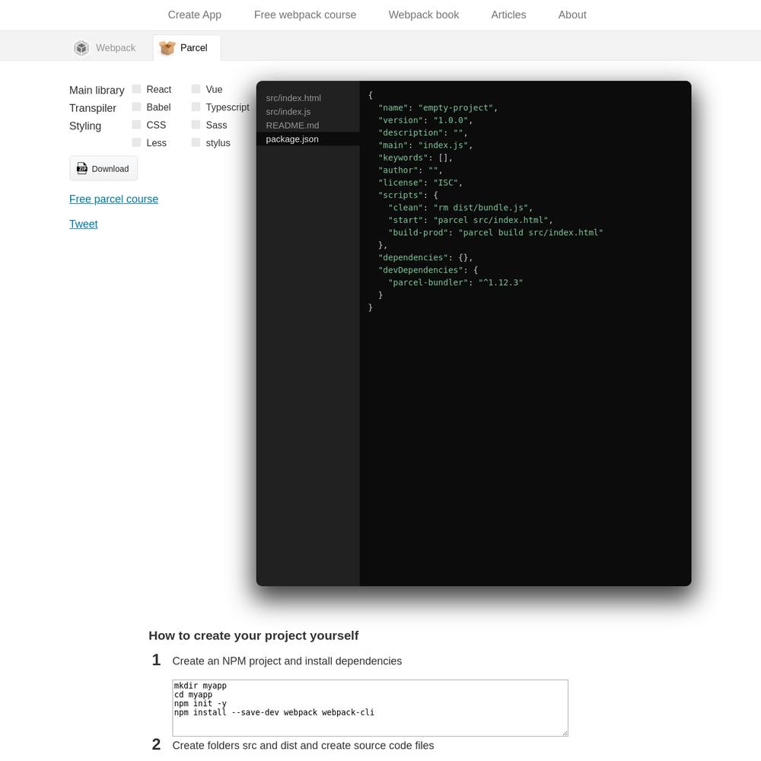Open src/index.html in the file list
Image resolution: width=761 pixels, height=761 pixels.
pos(307,98)
